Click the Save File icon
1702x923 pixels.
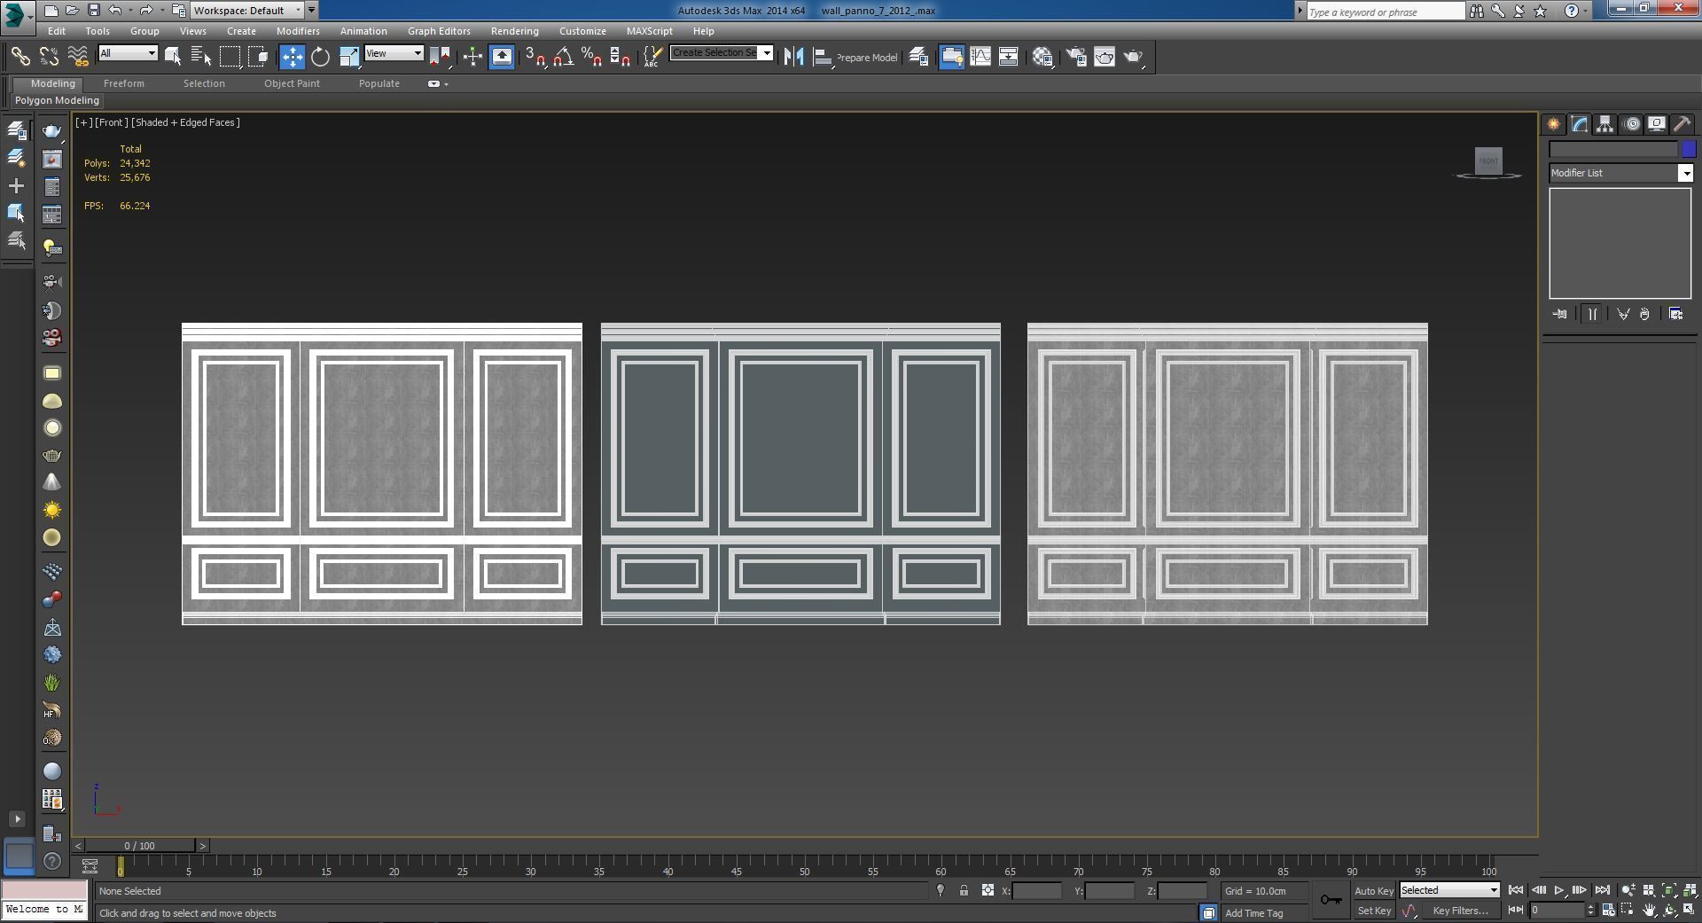click(x=93, y=11)
